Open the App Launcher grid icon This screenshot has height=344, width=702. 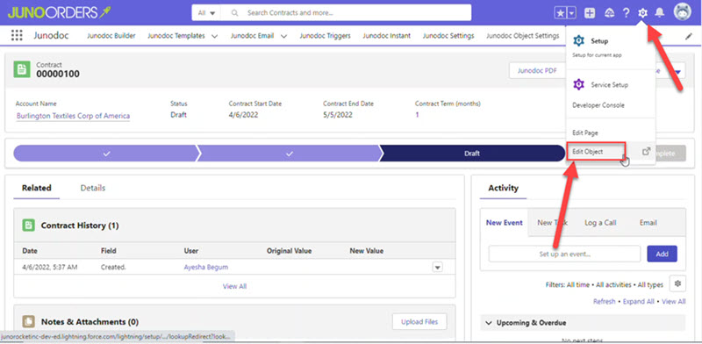[17, 36]
